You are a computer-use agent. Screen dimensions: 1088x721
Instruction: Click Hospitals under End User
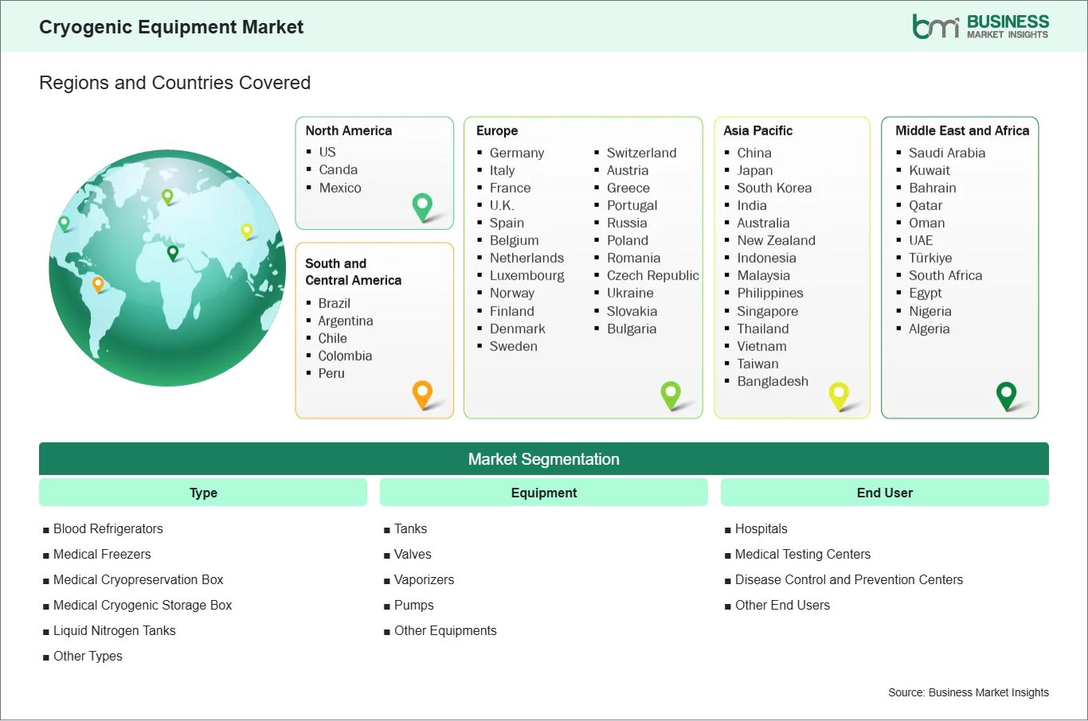click(761, 528)
